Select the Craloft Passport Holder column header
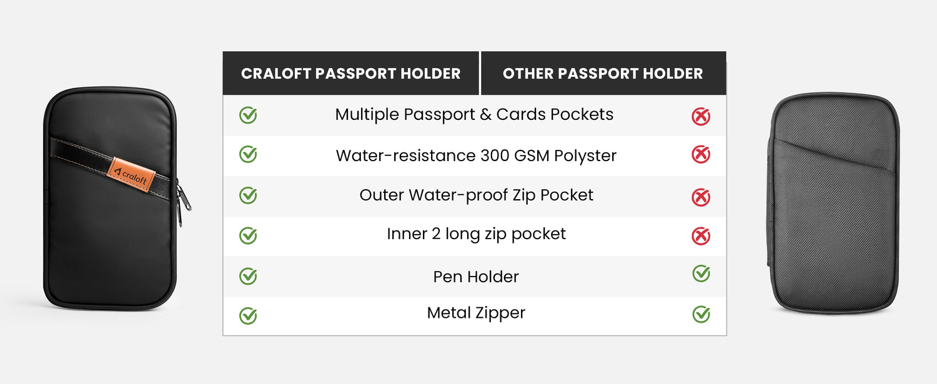 [350, 74]
